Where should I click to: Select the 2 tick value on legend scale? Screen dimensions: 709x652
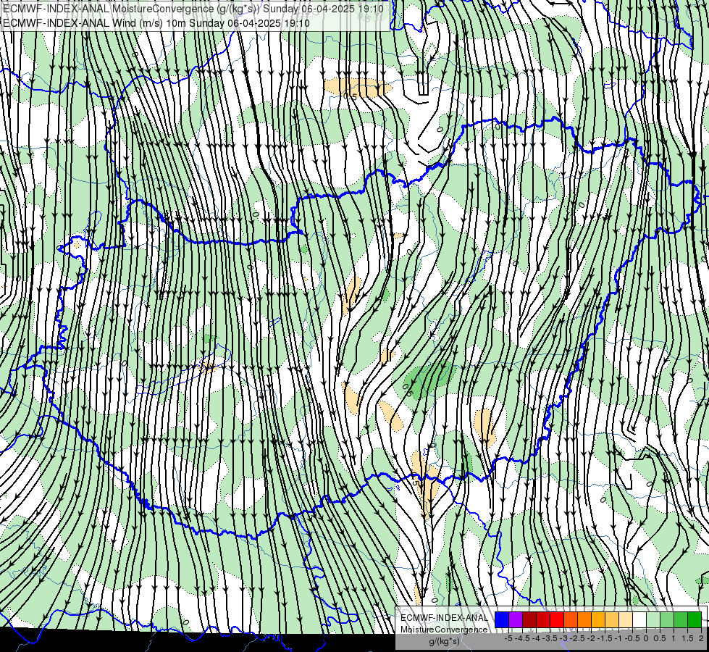[701, 638]
